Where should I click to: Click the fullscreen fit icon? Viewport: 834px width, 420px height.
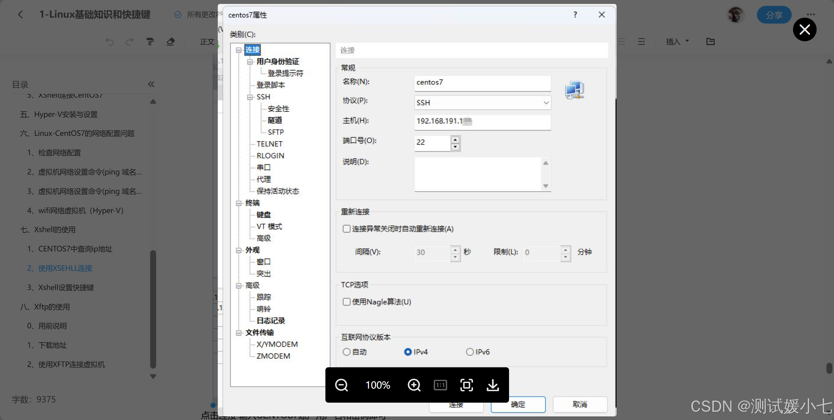(466, 385)
